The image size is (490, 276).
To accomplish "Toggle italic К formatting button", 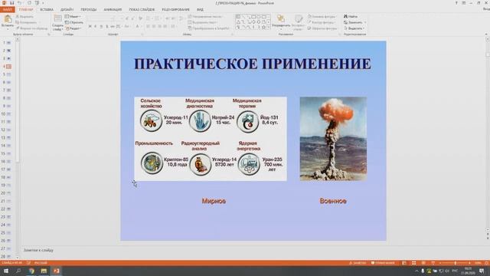I will 95,27.
